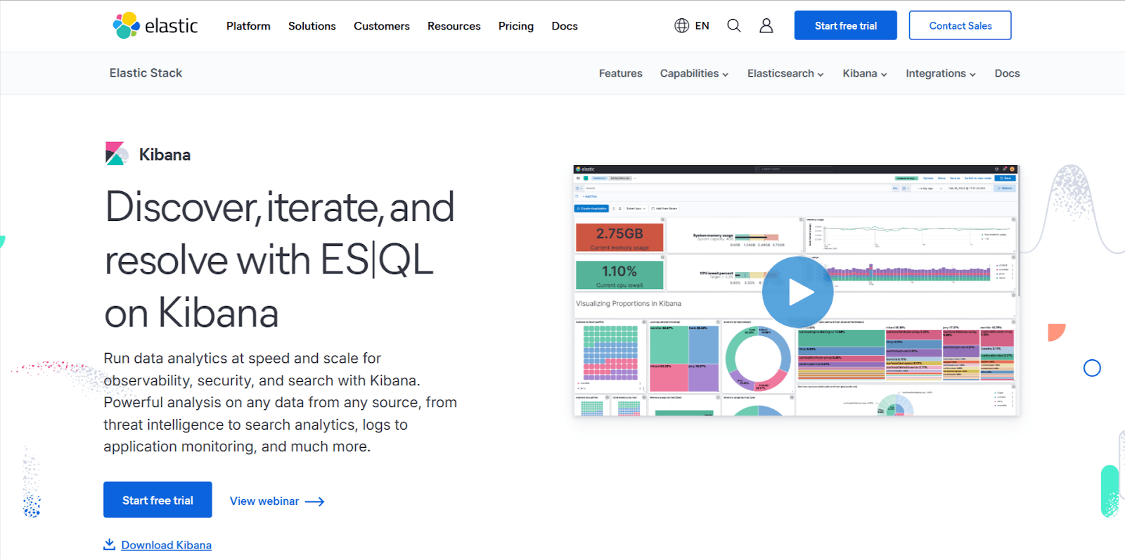Screen dimensions: 1125x559
Task: Expand the Capabilities dropdown
Action: (694, 73)
